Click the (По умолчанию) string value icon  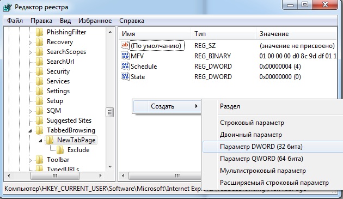point(125,45)
